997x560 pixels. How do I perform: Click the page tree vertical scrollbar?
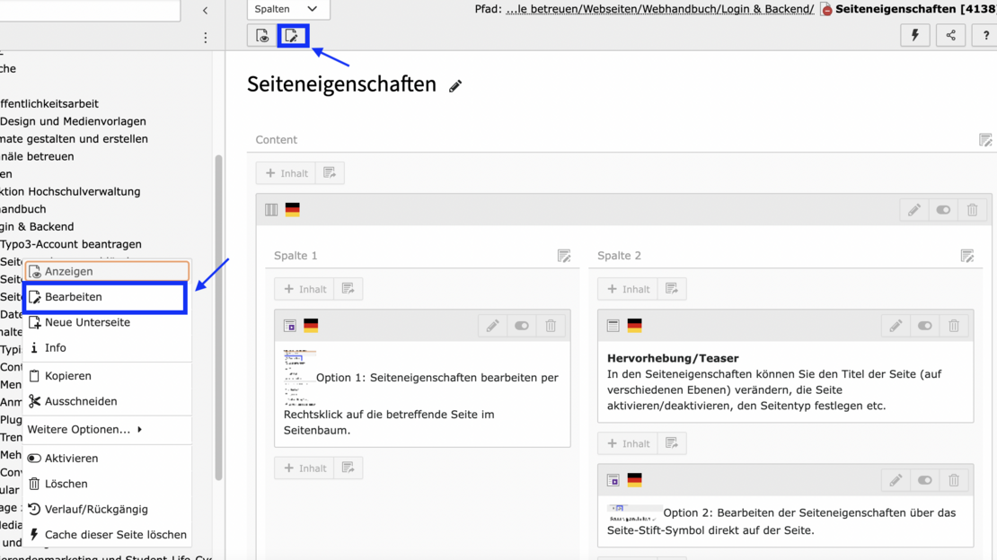click(218, 314)
